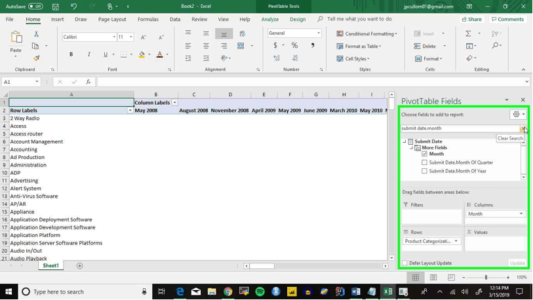Click the Comments button
The width and height of the screenshot is (533, 300).
click(x=507, y=20)
